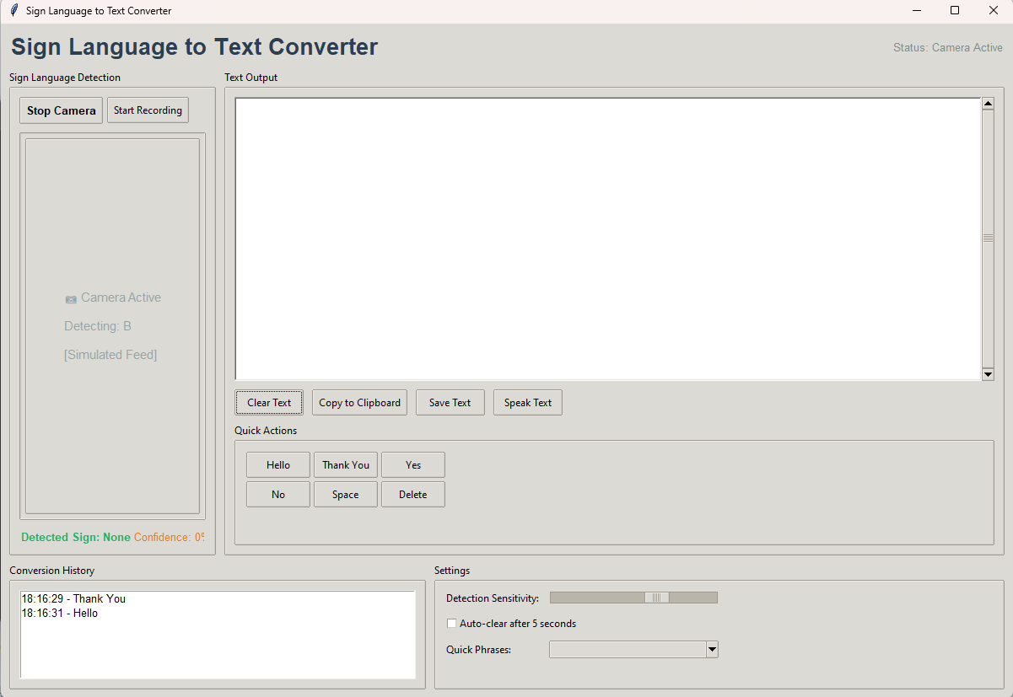Image resolution: width=1013 pixels, height=697 pixels.
Task: Save the converted text
Action: pyautogui.click(x=450, y=403)
